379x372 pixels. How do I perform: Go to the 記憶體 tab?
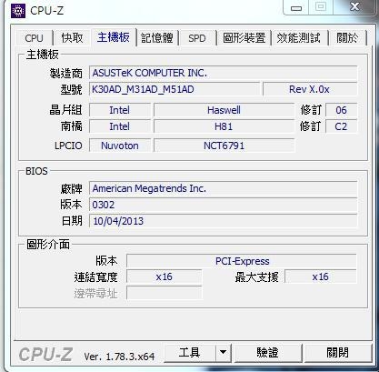[x=157, y=38]
